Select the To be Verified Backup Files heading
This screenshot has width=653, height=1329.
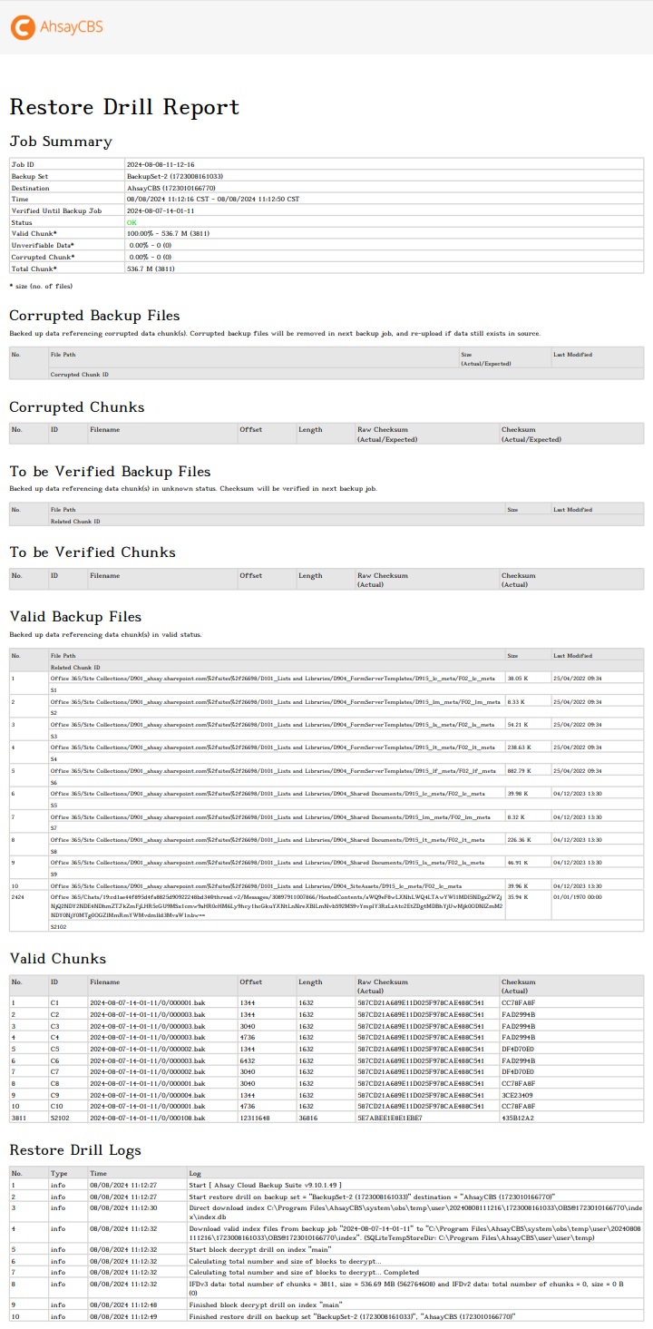click(110, 472)
